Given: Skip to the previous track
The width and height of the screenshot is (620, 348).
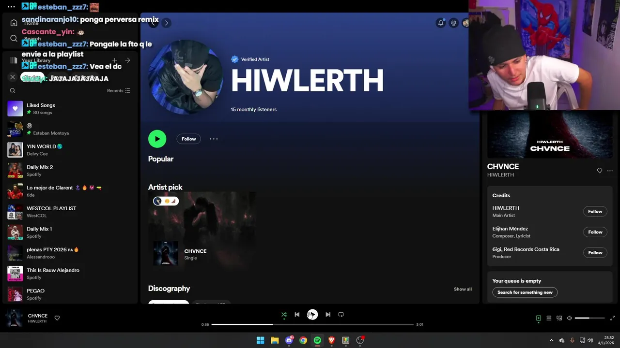Looking at the screenshot, I should [297, 315].
